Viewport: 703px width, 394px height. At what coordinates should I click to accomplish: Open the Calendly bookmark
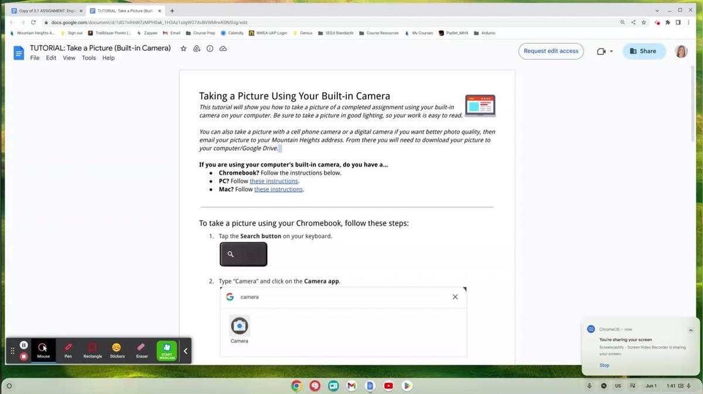232,33
